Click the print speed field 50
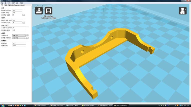 click(x=19, y=28)
